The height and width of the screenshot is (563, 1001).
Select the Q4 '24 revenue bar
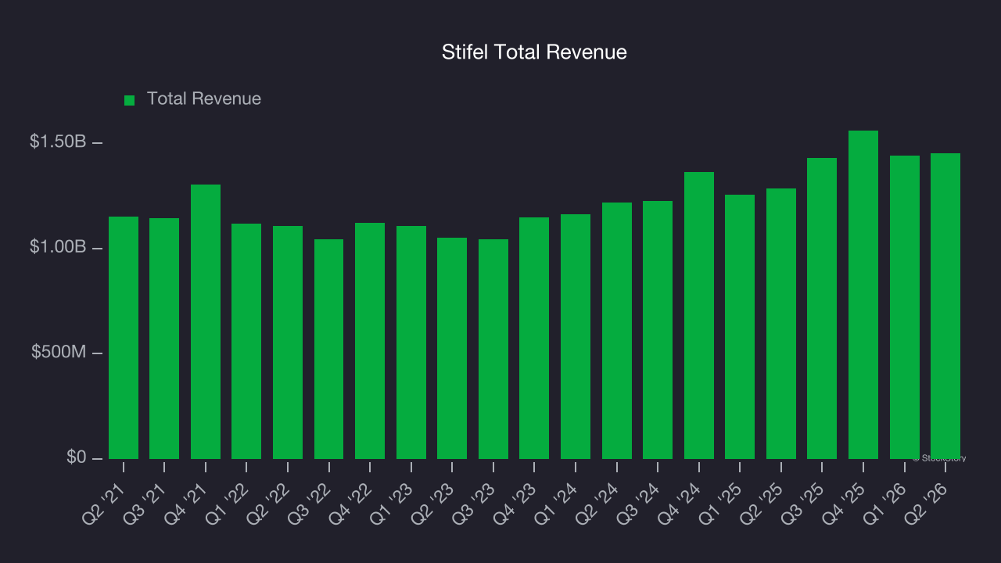pos(699,315)
